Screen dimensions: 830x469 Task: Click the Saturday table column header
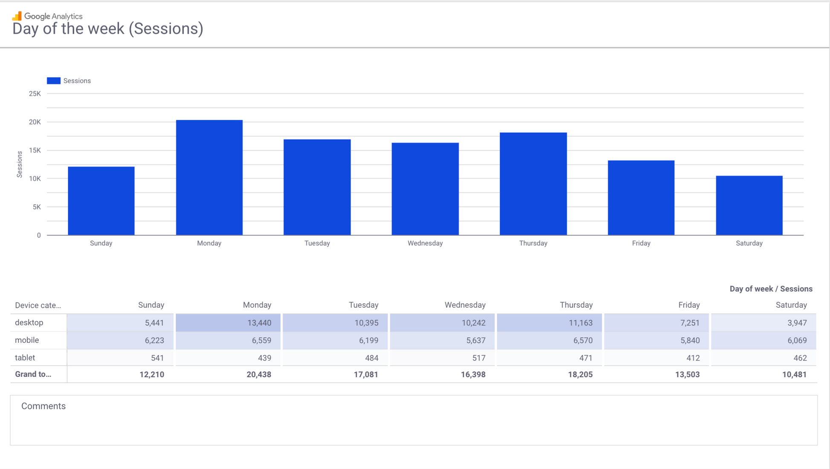(x=791, y=305)
